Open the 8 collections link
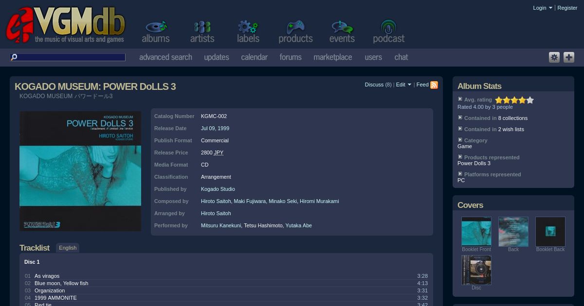Screen dimensions: 584x306 click(513, 118)
